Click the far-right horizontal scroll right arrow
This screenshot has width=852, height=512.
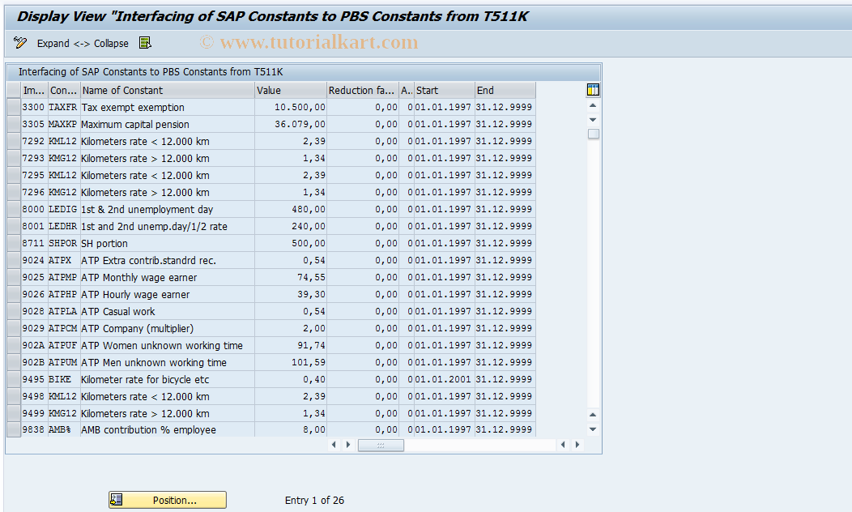577,445
